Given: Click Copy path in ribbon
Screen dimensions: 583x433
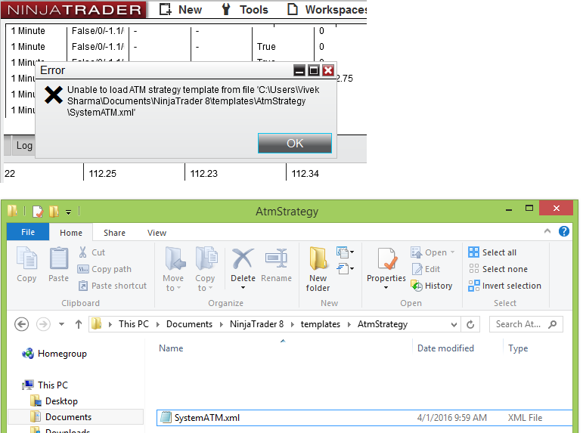Looking at the screenshot, I should 104,269.
